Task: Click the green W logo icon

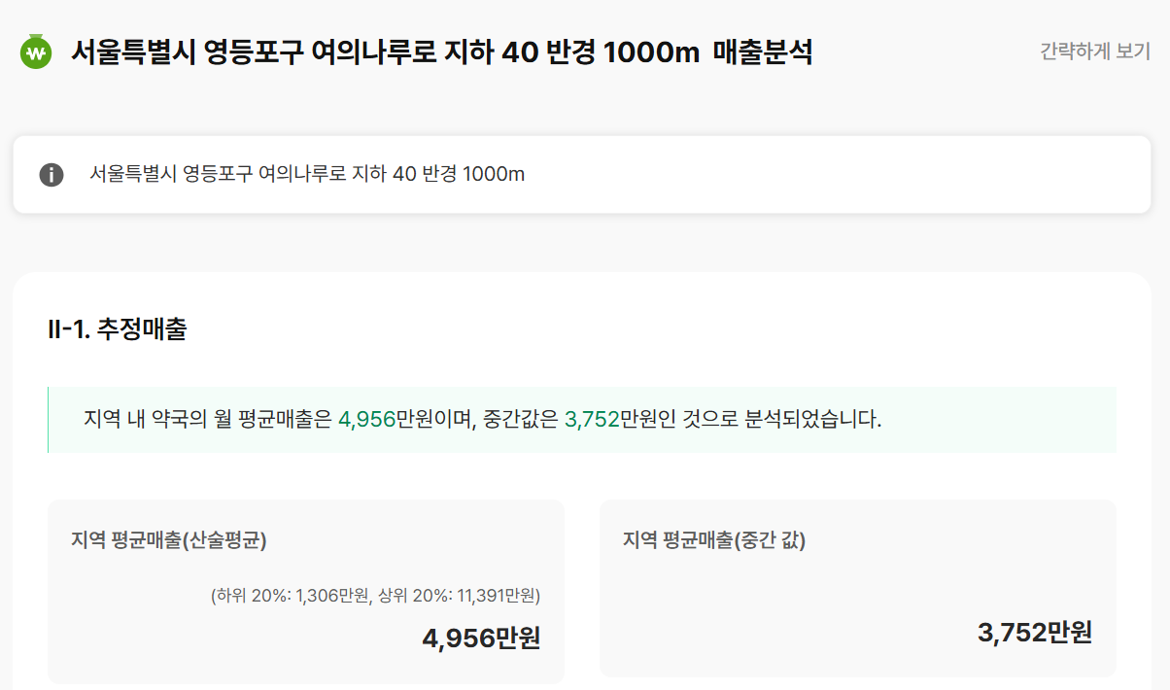Action: click(x=36, y=52)
